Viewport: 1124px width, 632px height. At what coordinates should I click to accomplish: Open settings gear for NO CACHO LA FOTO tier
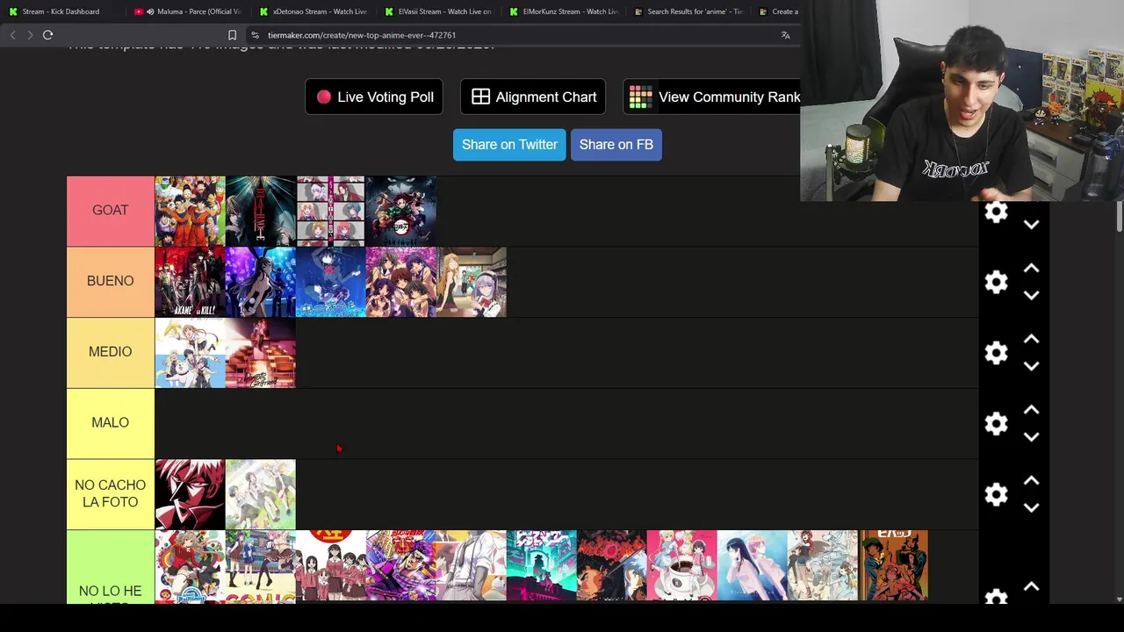tap(996, 494)
